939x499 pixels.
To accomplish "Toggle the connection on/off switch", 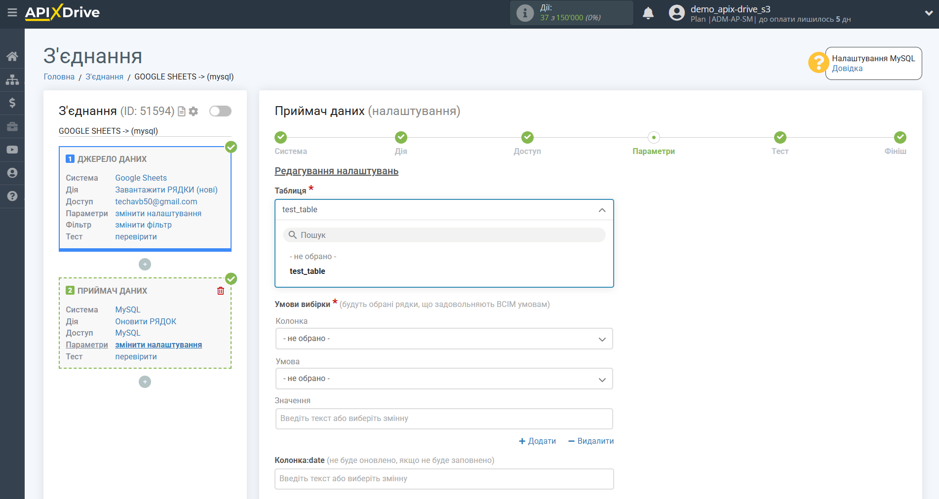I will pyautogui.click(x=220, y=111).
